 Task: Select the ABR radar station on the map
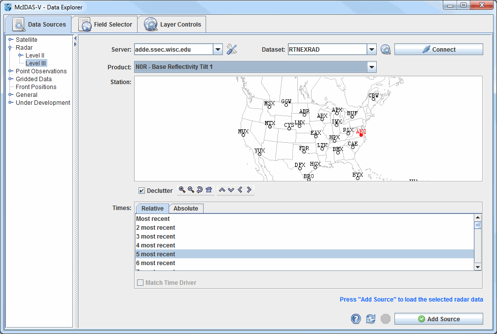point(304,115)
